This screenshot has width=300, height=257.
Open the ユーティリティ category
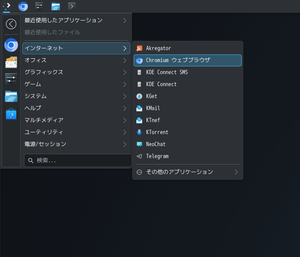coord(76,132)
